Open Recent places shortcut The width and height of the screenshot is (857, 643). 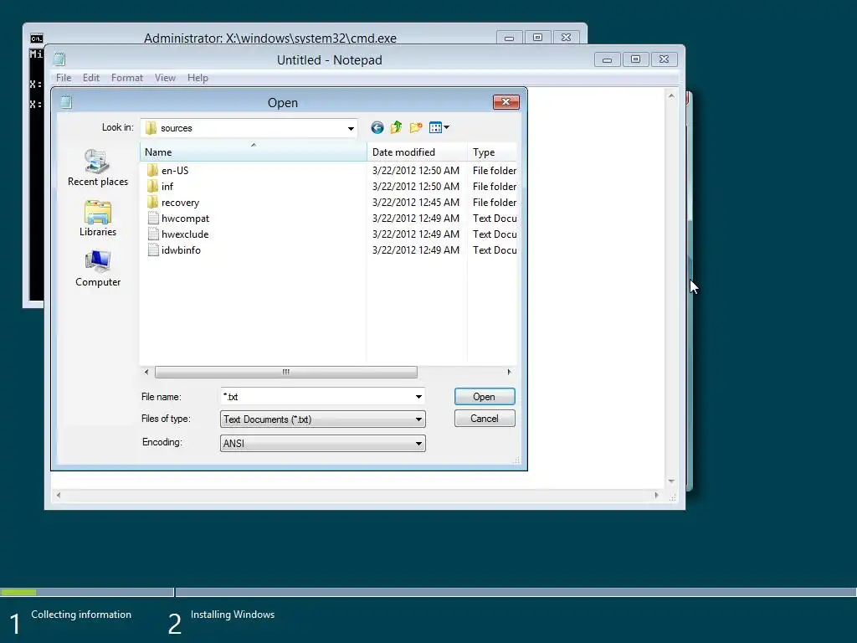click(x=98, y=167)
